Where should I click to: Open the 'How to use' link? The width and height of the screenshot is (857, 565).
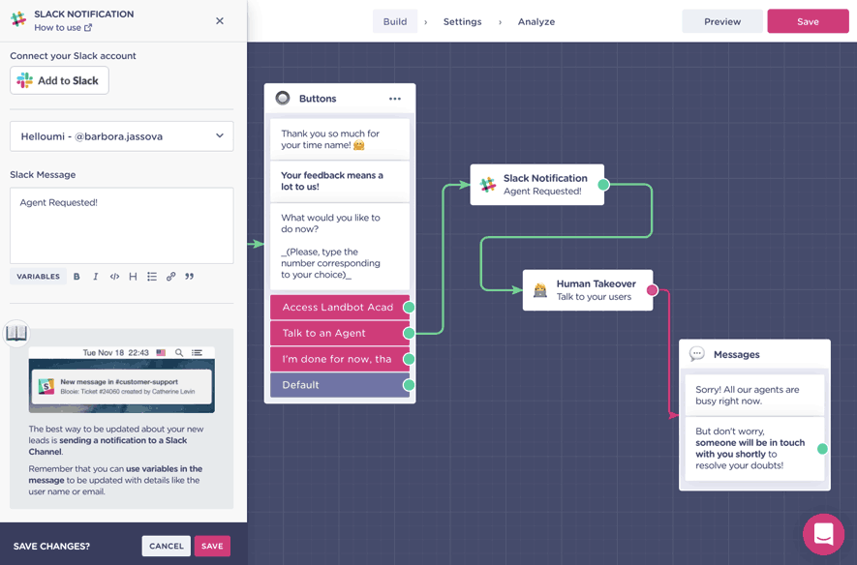[63, 28]
